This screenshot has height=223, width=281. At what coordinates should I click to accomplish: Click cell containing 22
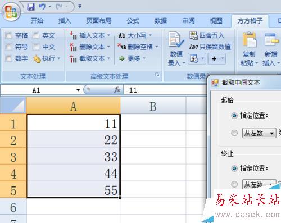pyautogui.click(x=74, y=139)
